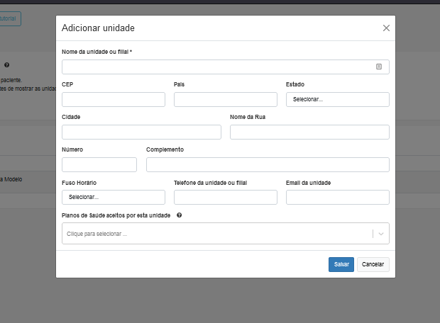
Task: Click help icon next to Planos de Saúde
Action: coord(180,215)
